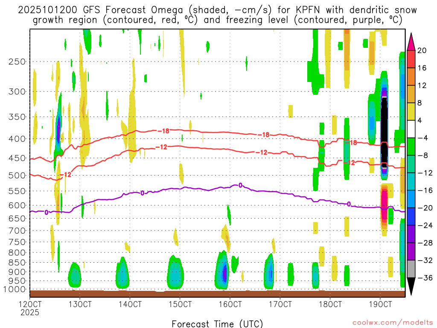The width and height of the screenshot is (437, 328).
Task: Click the 900 pressure level label
Action: pyautogui.click(x=17, y=272)
